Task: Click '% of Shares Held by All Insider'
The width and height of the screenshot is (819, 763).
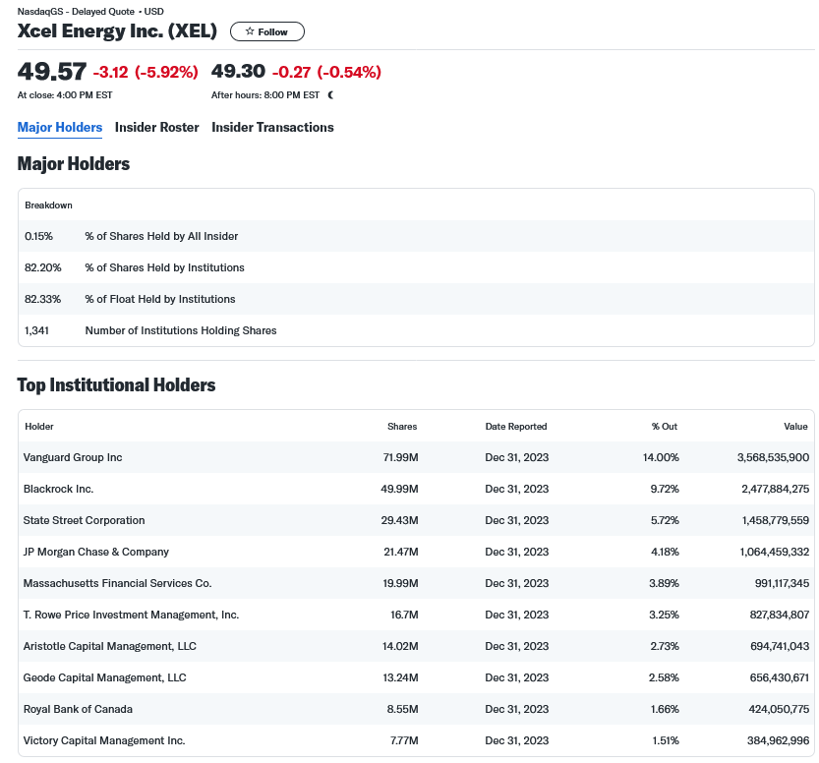Action: tap(161, 236)
